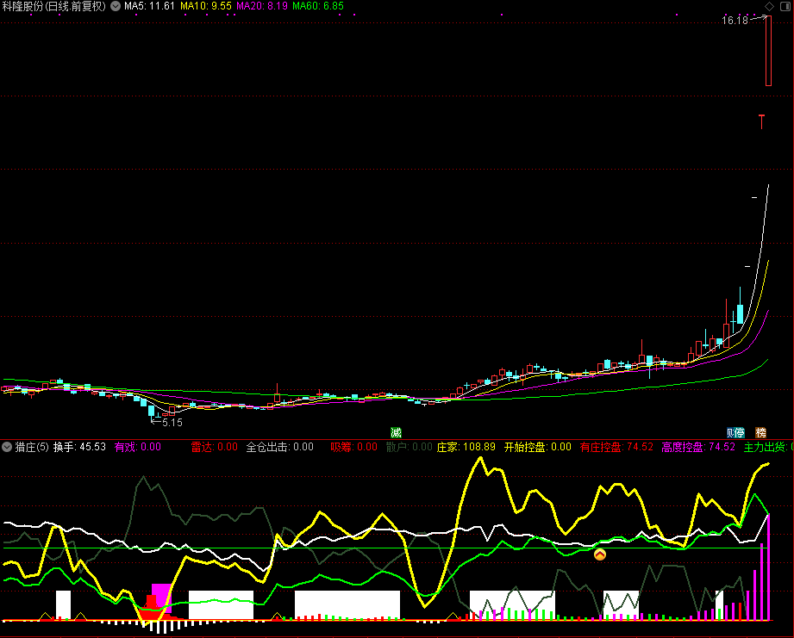
Task: Toggle the side panel icon at top right
Action: (785, 6)
